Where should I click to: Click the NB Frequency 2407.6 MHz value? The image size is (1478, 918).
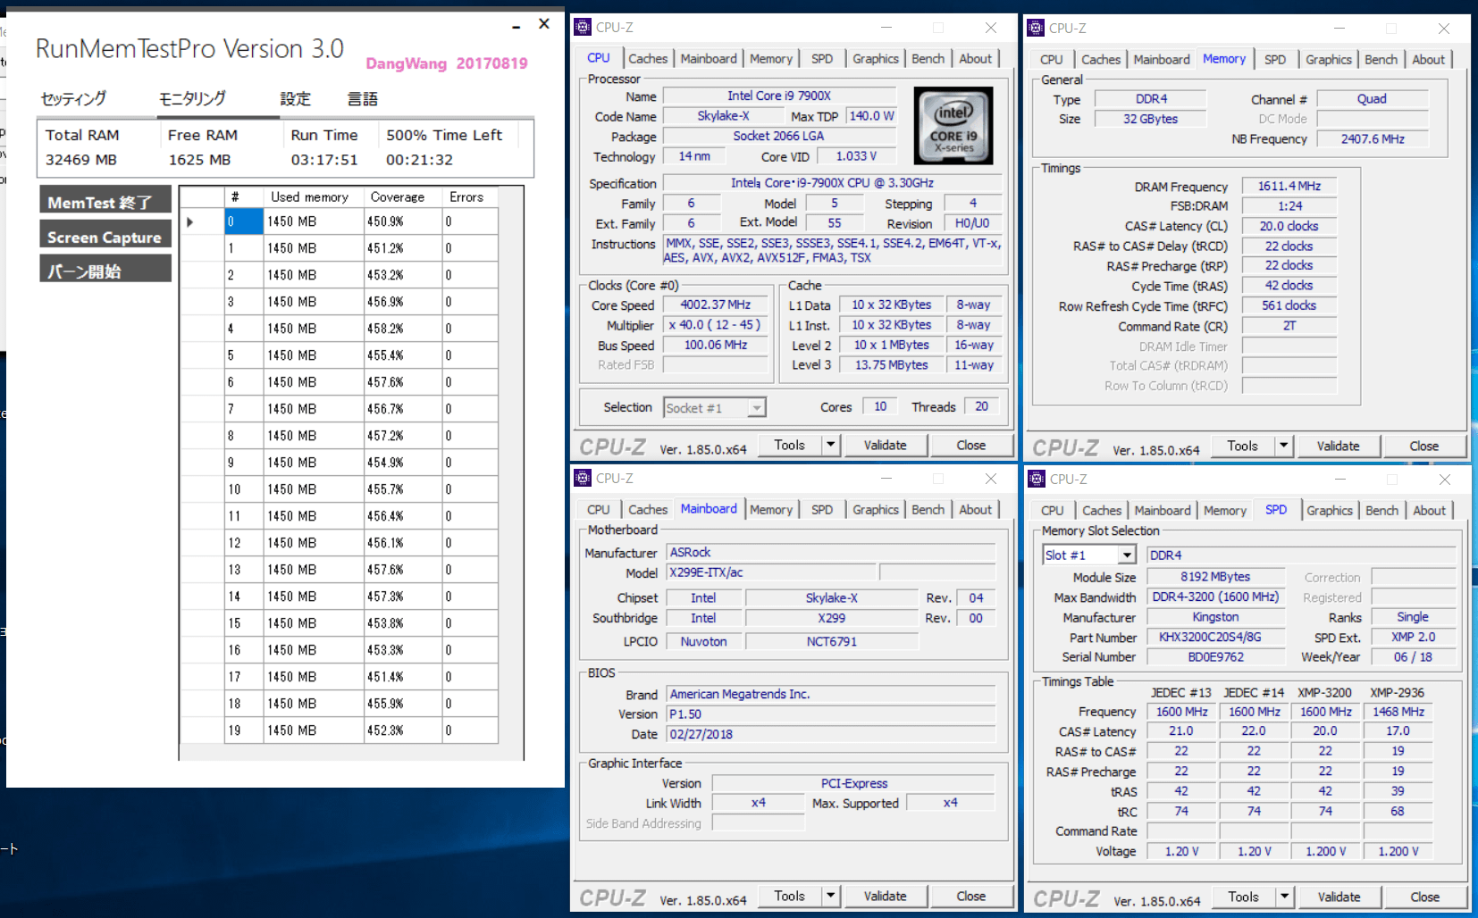point(1373,138)
